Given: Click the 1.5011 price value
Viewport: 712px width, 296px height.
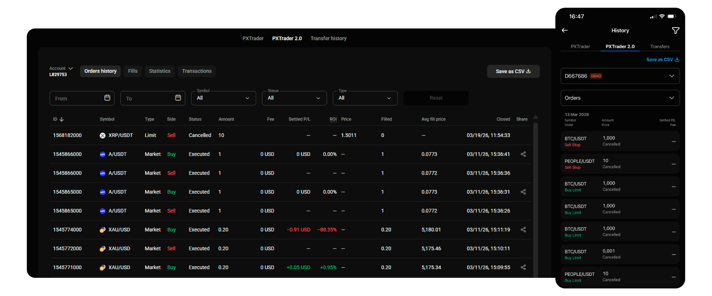Looking at the screenshot, I should [x=349, y=136].
